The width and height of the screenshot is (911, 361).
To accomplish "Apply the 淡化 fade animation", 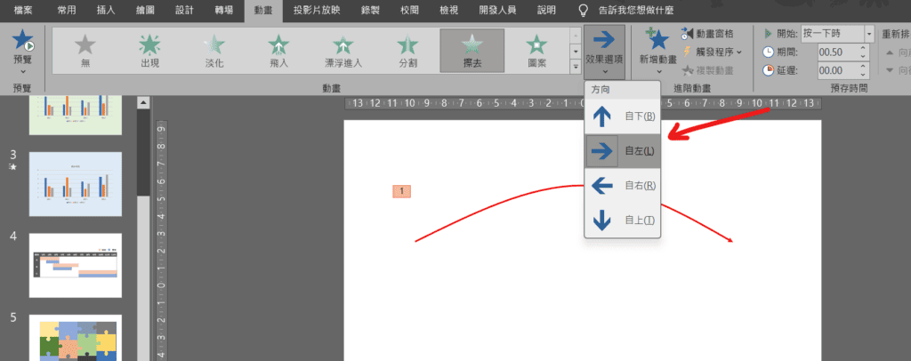I will pos(214,51).
